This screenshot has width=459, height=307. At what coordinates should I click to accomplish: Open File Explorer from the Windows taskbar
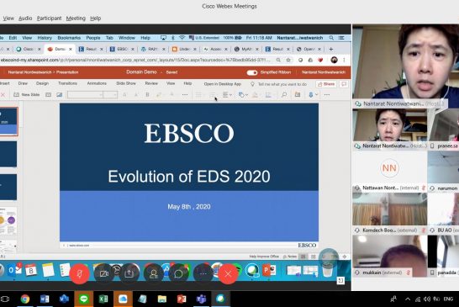point(162,299)
